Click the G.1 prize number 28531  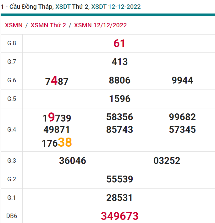coord(119,198)
